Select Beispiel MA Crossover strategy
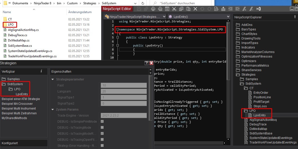 pyautogui.click(x=17, y=104)
